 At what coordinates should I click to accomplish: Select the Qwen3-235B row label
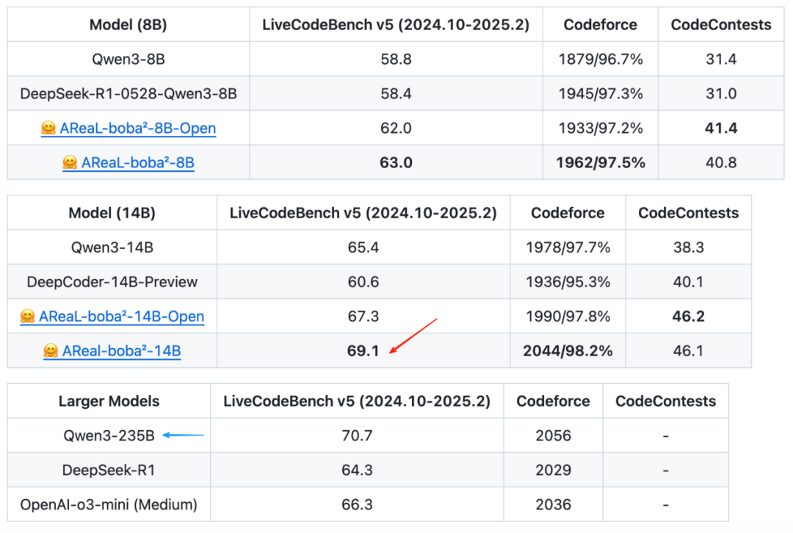point(109,436)
